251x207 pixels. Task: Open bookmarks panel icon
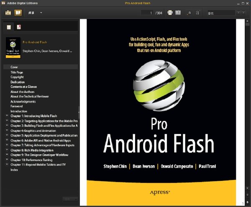tap(19, 27)
